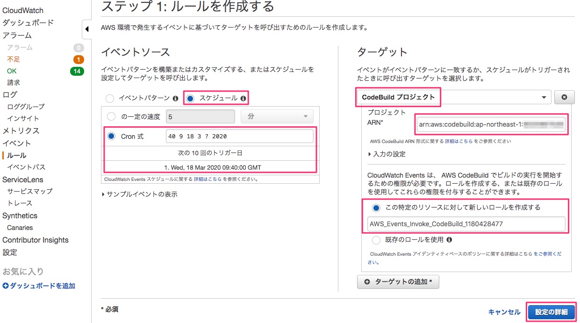
Task: Click the plus icon on ダッシュボードを追加
Action: tap(6, 285)
